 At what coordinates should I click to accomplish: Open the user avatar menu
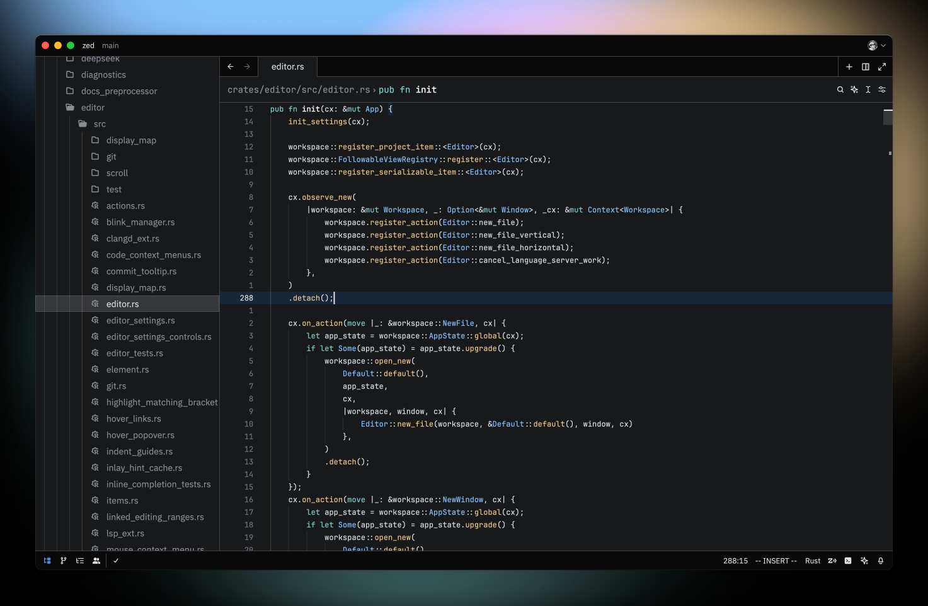[x=876, y=45]
